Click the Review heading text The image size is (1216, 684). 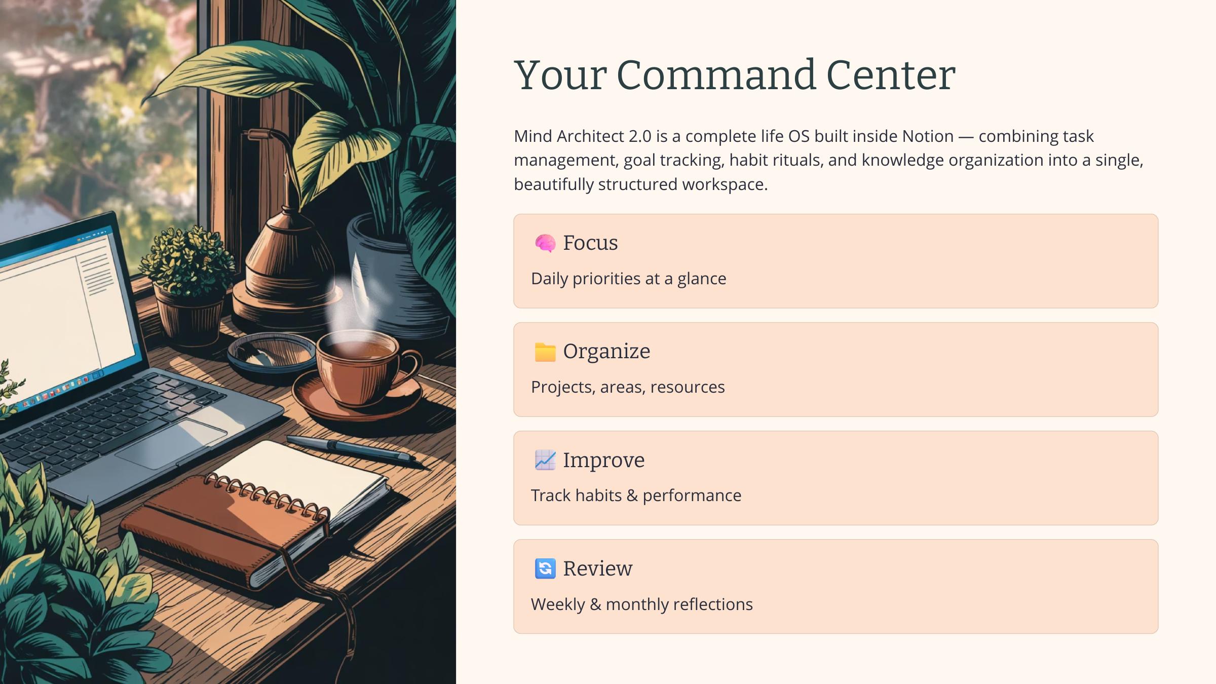(x=597, y=568)
